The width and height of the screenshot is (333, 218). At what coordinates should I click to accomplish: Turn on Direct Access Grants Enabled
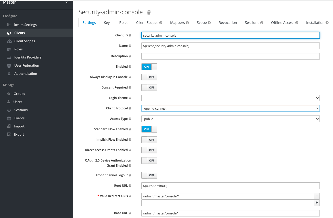pos(149,150)
